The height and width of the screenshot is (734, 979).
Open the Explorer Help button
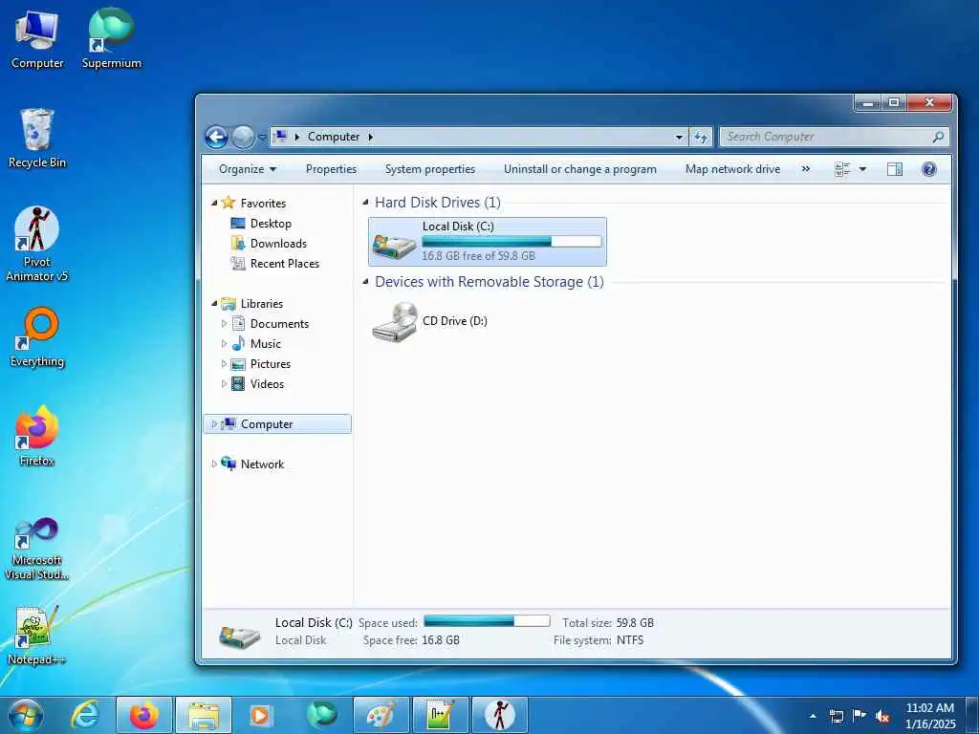[x=929, y=169]
